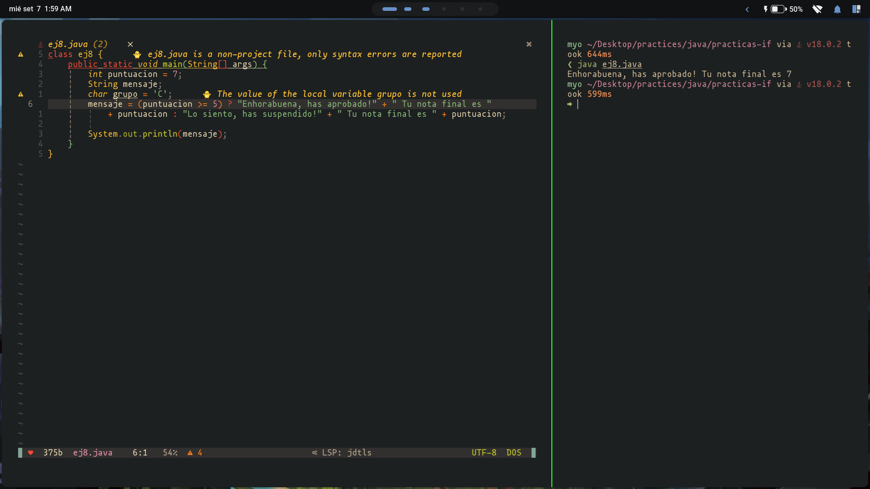
Task: Select the ej8.java (2) buffer tab
Action: [x=77, y=44]
